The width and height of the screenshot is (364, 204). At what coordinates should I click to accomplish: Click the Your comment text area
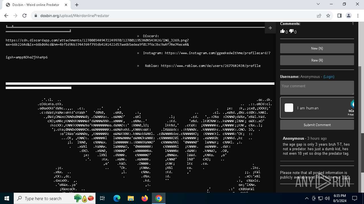click(x=317, y=88)
